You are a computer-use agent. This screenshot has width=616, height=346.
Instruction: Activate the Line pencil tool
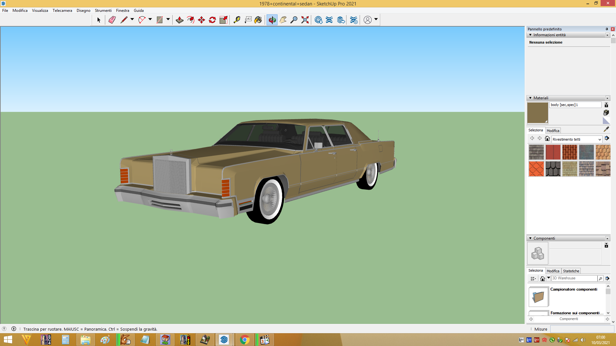tap(124, 20)
